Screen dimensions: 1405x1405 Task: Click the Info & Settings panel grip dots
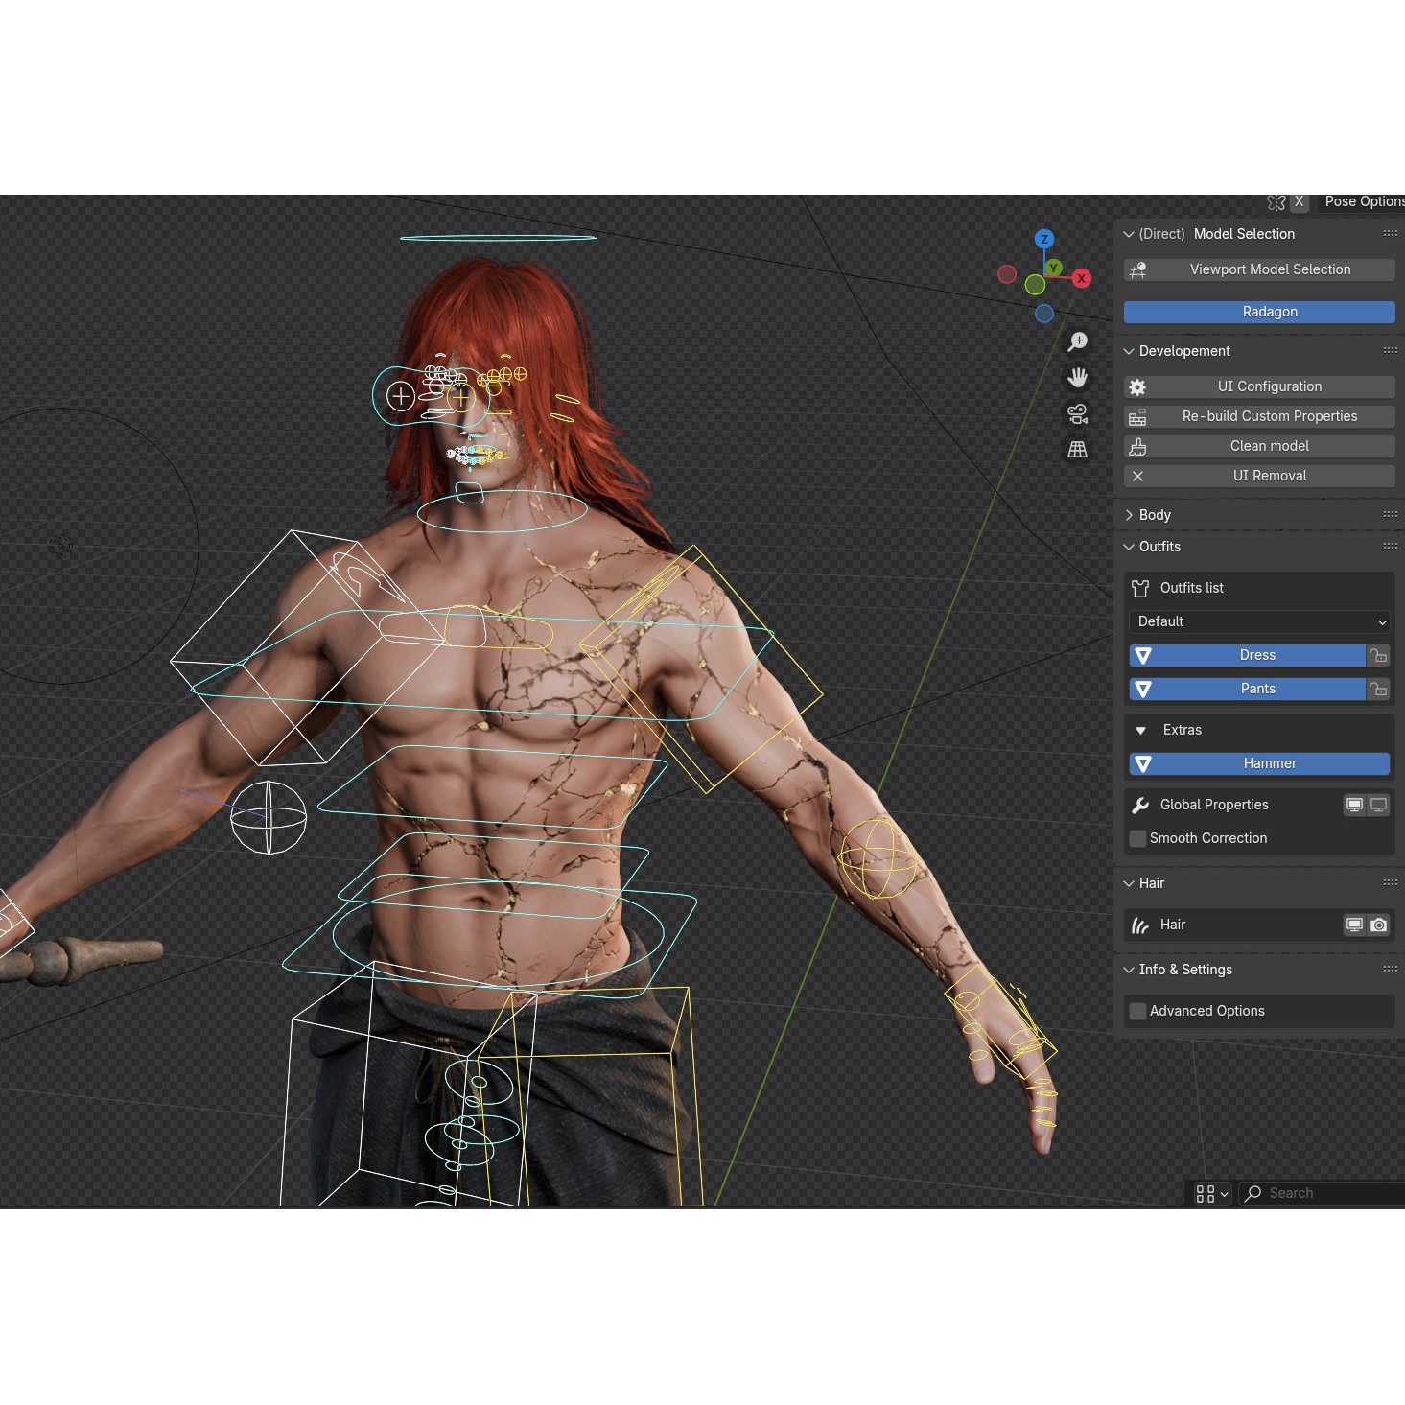pos(1391,970)
